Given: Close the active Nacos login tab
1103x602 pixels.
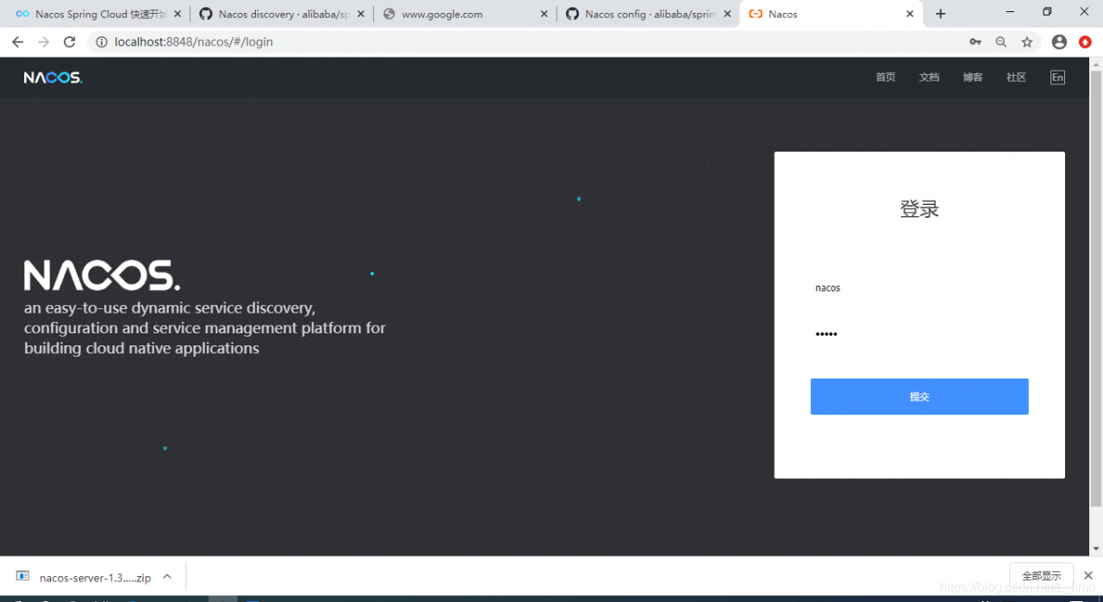Looking at the screenshot, I should click(911, 14).
